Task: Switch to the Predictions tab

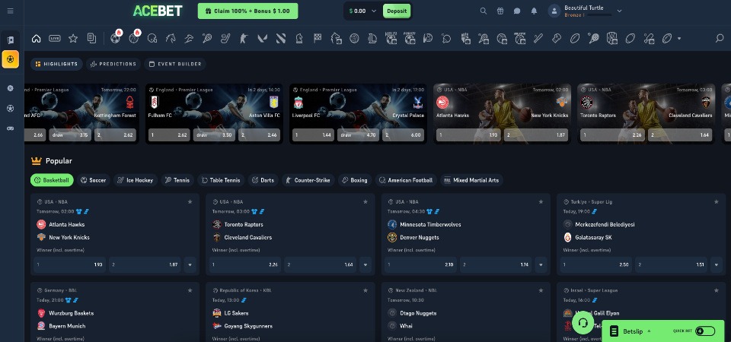Action: tap(113, 64)
